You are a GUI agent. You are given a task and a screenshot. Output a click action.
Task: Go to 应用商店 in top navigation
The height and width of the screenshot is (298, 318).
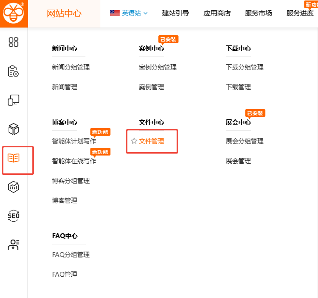[x=217, y=13]
